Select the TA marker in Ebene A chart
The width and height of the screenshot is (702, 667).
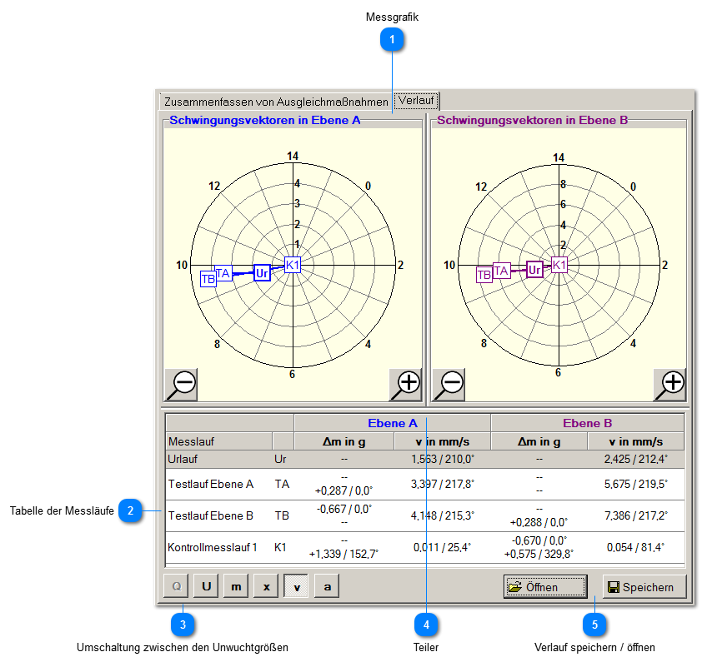[223, 273]
